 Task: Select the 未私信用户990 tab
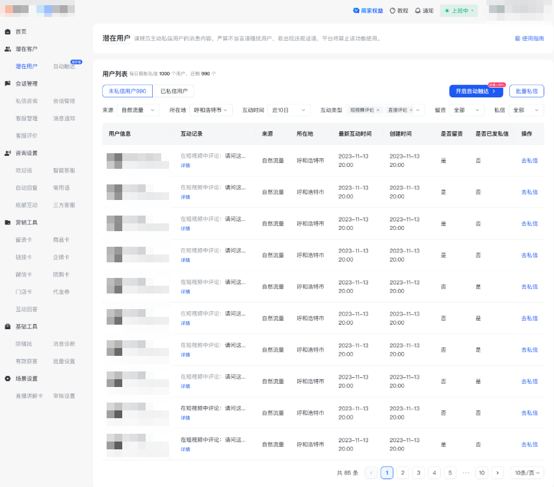pyautogui.click(x=127, y=92)
